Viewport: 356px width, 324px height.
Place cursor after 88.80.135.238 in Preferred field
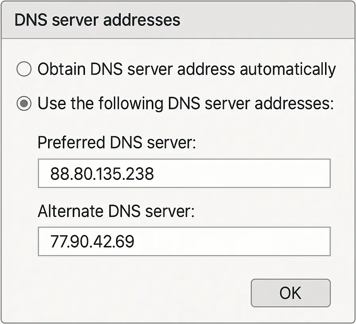point(155,174)
